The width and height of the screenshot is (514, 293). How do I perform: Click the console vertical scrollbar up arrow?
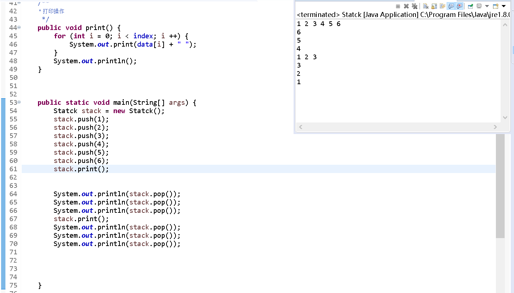505,25
